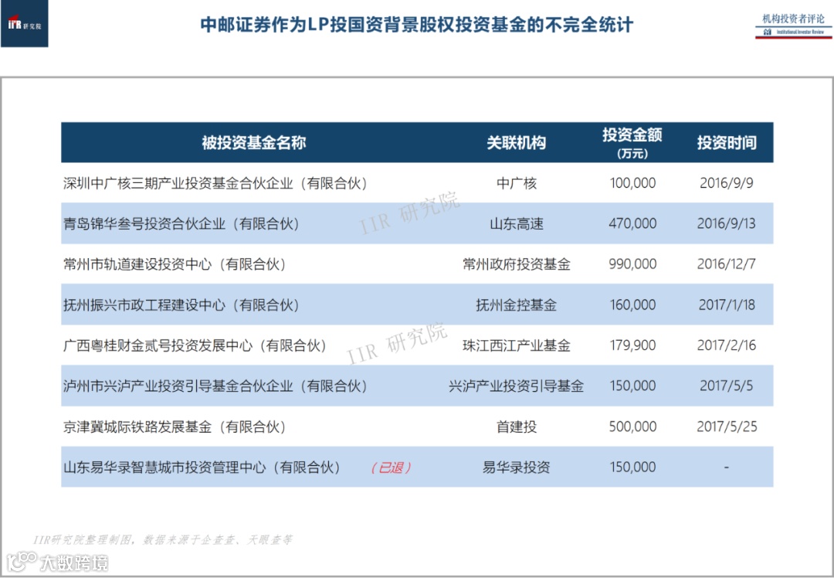Click the date 2017/1/18
The height and width of the screenshot is (578, 834).
(x=727, y=305)
